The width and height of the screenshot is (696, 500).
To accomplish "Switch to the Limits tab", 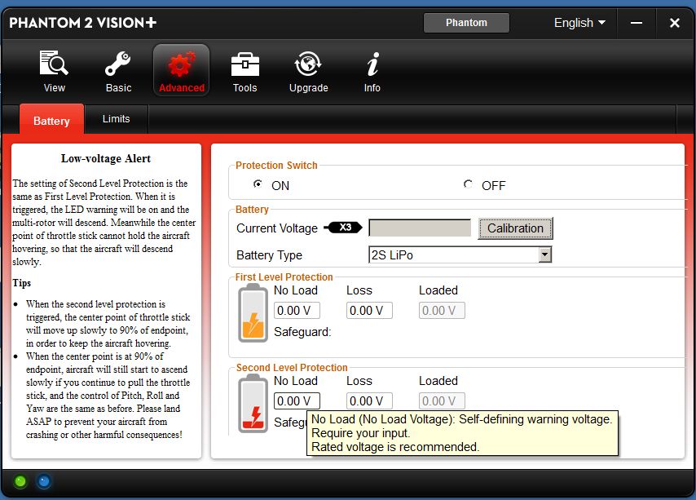I will pyautogui.click(x=116, y=119).
